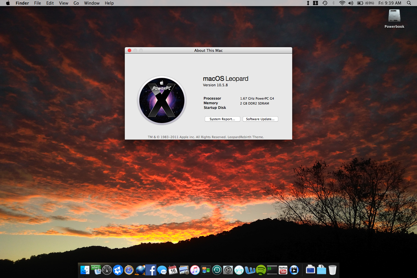Close the About This Mac window
417x278 pixels.
tap(129, 50)
